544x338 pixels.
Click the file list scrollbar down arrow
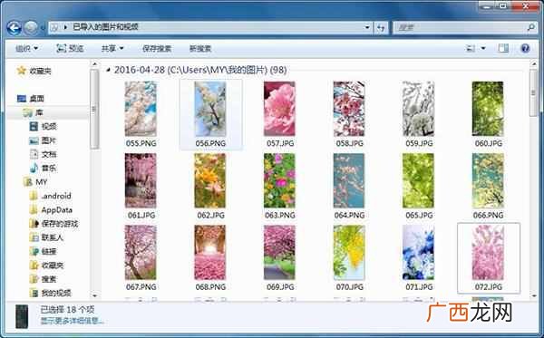(x=534, y=295)
